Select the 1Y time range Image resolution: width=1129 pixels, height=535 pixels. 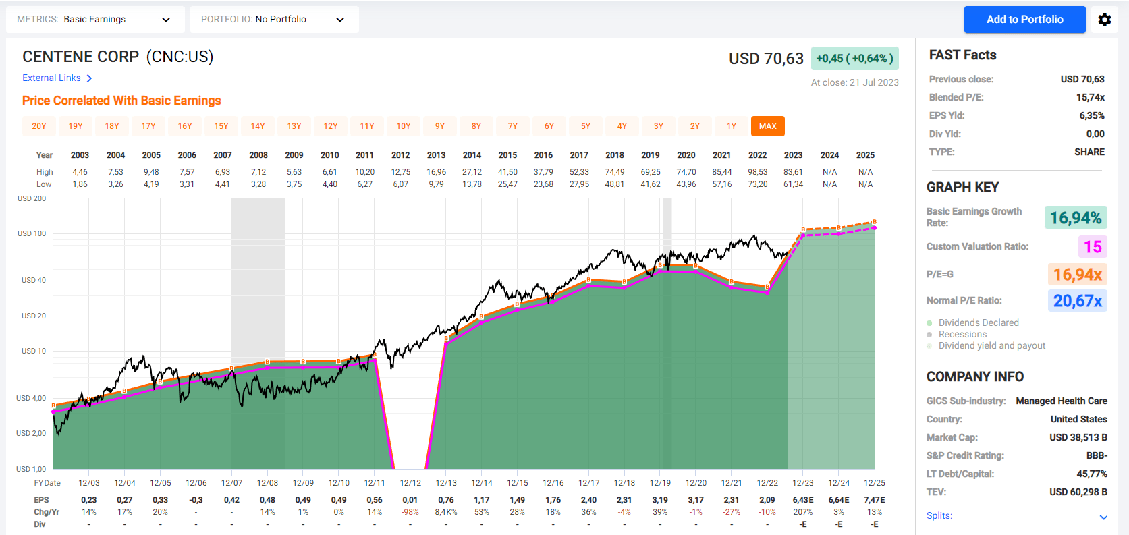point(732,126)
